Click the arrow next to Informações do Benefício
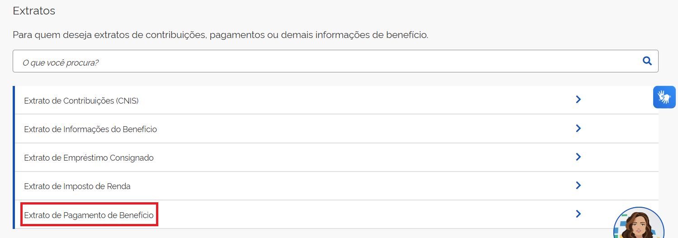 [578, 129]
